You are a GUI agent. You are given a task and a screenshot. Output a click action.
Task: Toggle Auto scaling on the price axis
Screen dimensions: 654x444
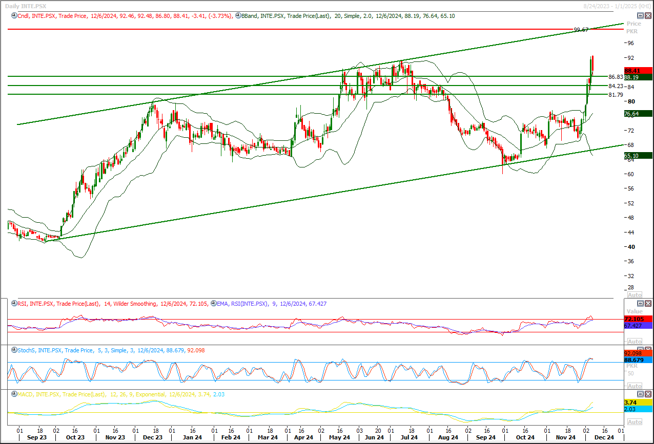(x=635, y=295)
